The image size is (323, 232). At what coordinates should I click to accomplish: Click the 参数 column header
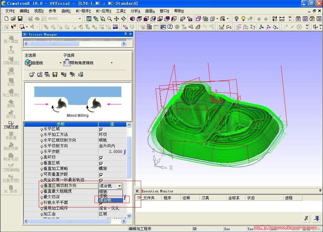point(61,124)
